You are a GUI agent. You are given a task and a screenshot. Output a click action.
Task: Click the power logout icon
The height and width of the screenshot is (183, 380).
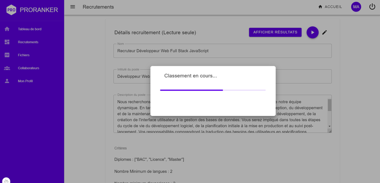click(x=372, y=7)
